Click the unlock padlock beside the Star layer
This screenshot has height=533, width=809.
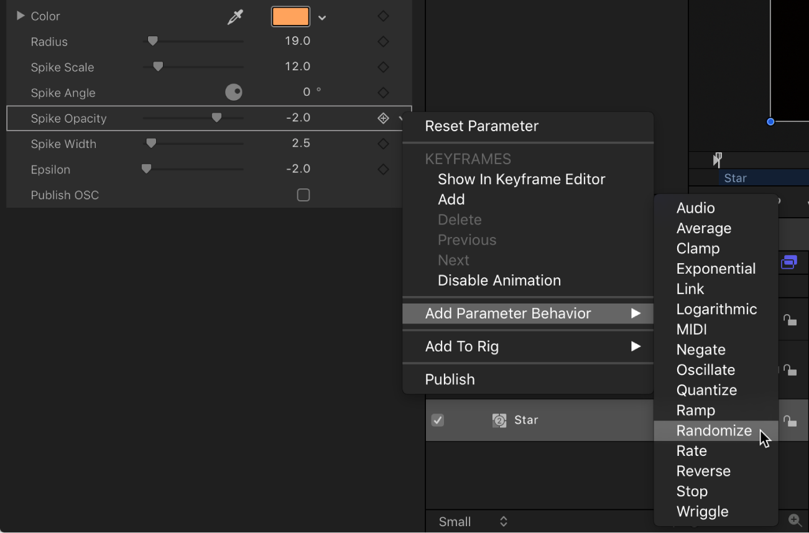click(x=791, y=420)
